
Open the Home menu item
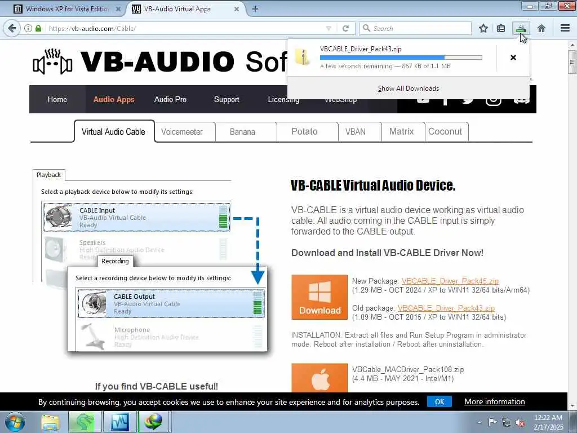pyautogui.click(x=57, y=99)
